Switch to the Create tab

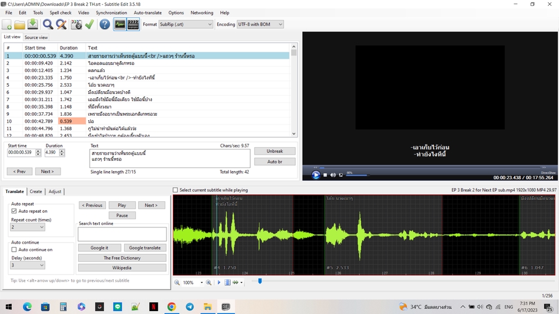(36, 191)
